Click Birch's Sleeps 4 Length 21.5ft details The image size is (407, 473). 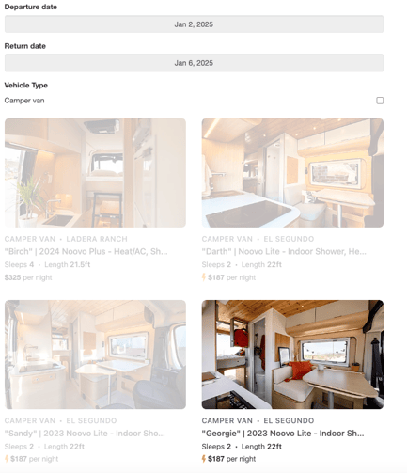47,264
